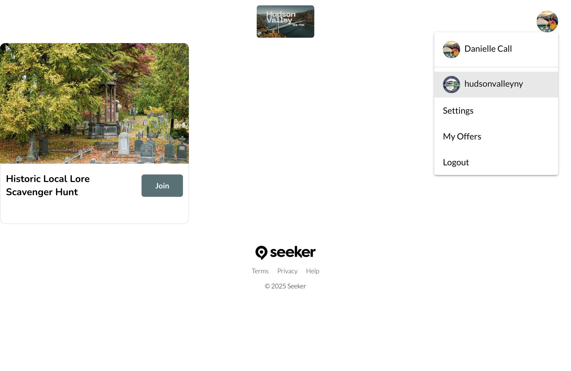Click the Historic Local Lore Scavenger Hunt title
This screenshot has width=571, height=371.
click(x=48, y=185)
